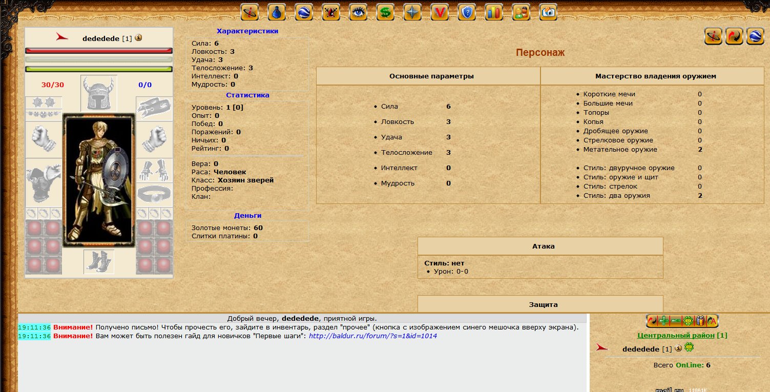The image size is (770, 392).
Task: Click the info icon next to dededede in player list
Action: coord(679,348)
